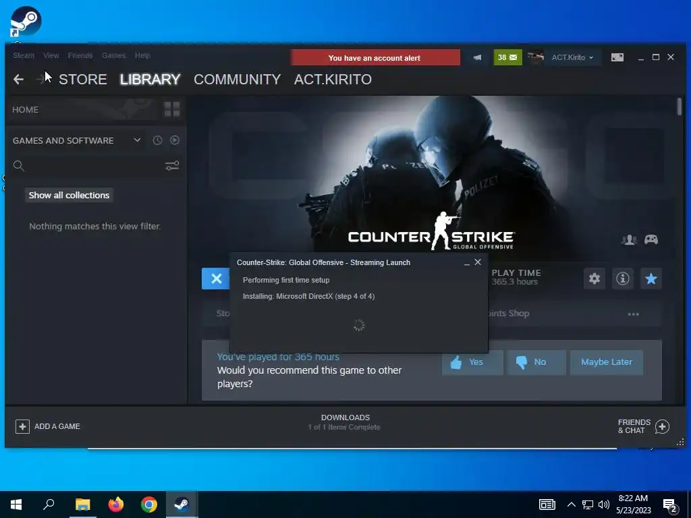
Task: Cancel launch with blue X button
Action: point(216,279)
